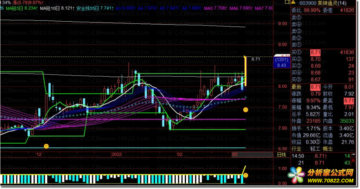Click the 最高 8.71 value
This screenshot has height=189, width=360.
[349, 101]
